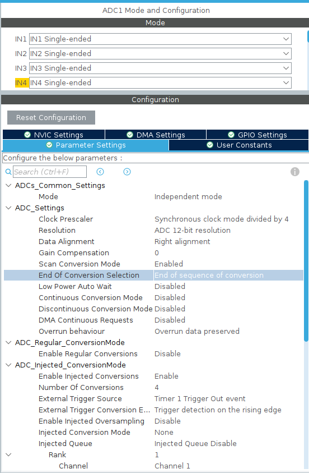Image resolution: width=309 pixels, height=473 pixels.
Task: Select End of sequence of conversion value
Action: (209, 275)
